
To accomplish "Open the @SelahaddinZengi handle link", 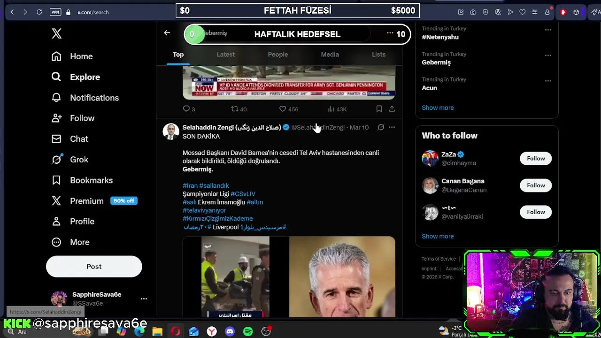I will click(x=318, y=127).
